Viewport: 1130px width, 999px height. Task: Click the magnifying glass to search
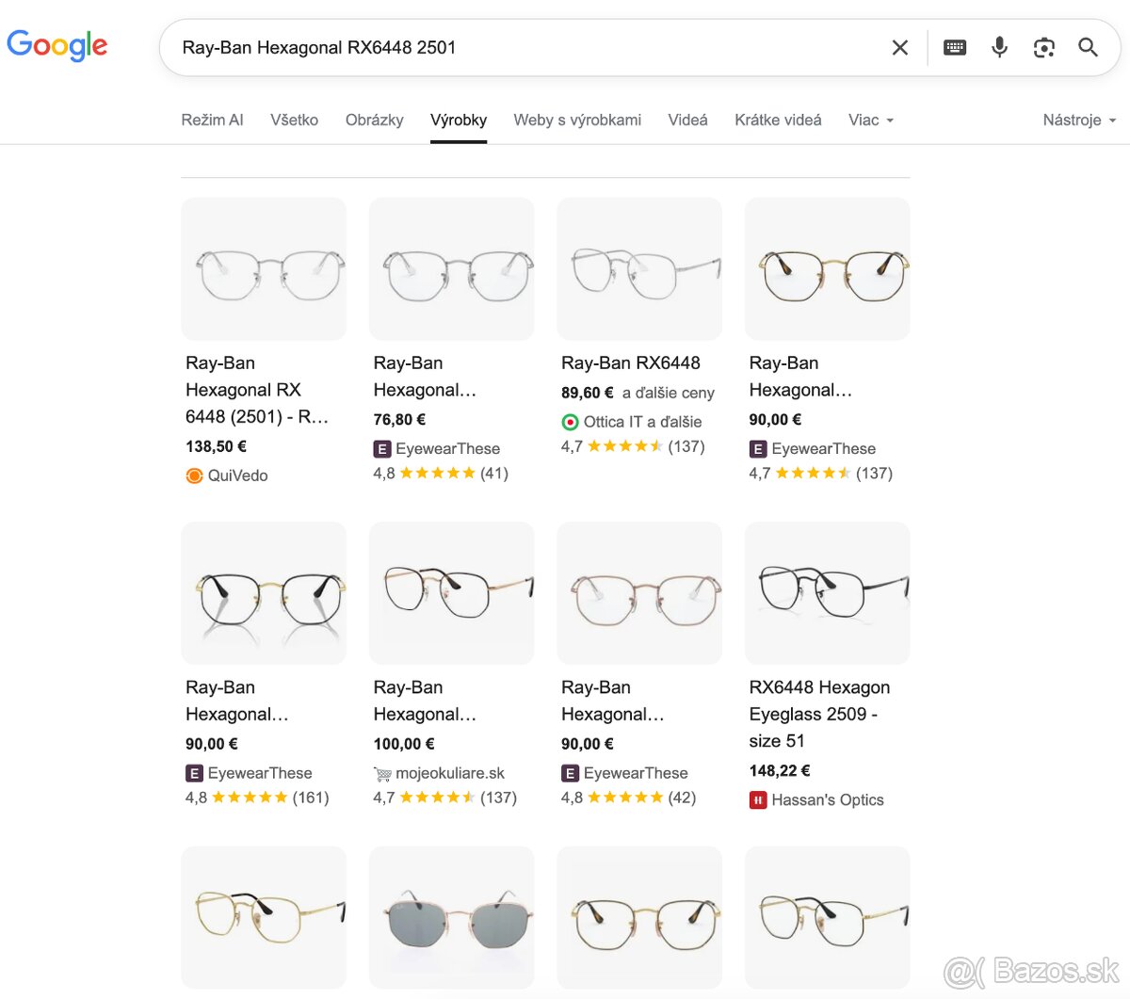tap(1088, 47)
